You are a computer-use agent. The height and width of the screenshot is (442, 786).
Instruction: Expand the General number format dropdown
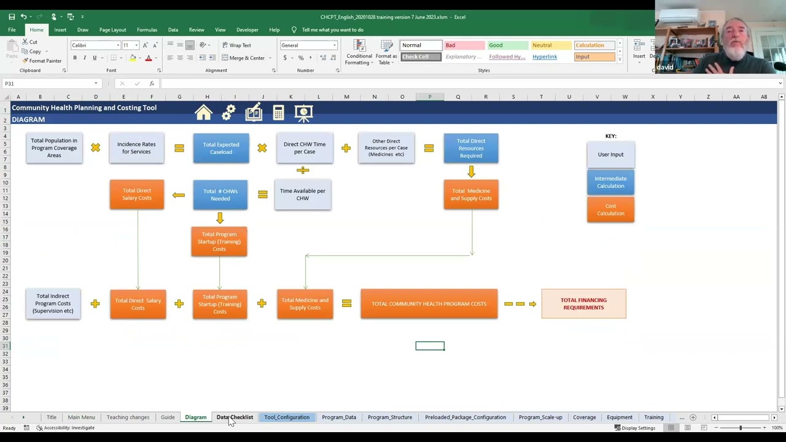click(335, 45)
